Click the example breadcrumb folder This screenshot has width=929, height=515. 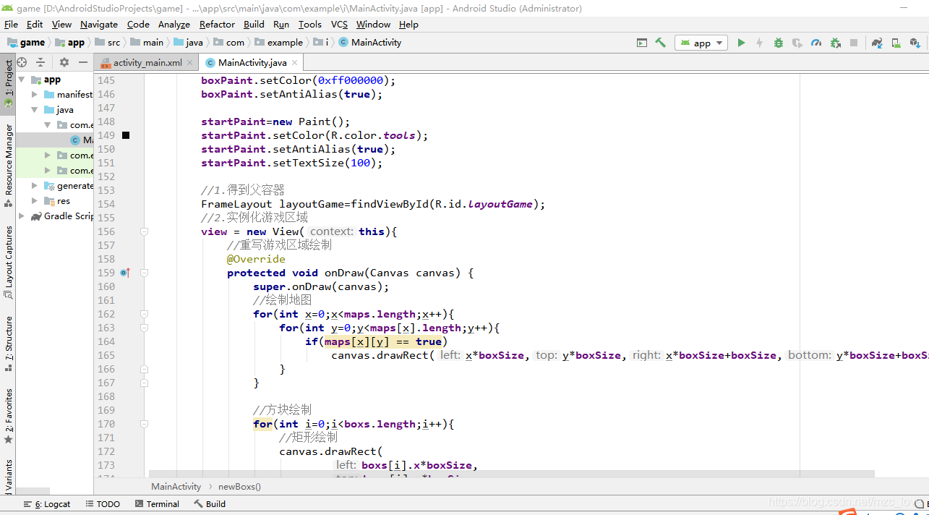pos(278,43)
